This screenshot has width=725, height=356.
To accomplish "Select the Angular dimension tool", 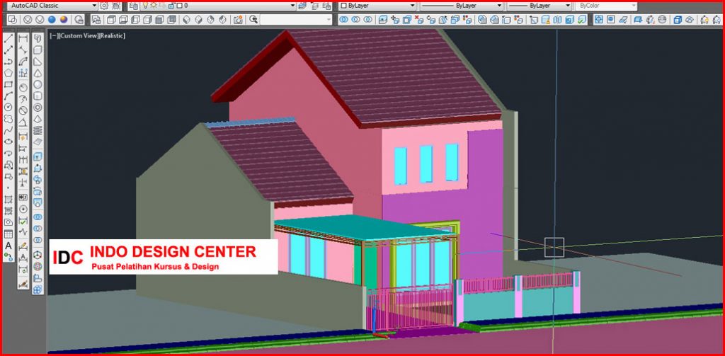I will (x=23, y=122).
